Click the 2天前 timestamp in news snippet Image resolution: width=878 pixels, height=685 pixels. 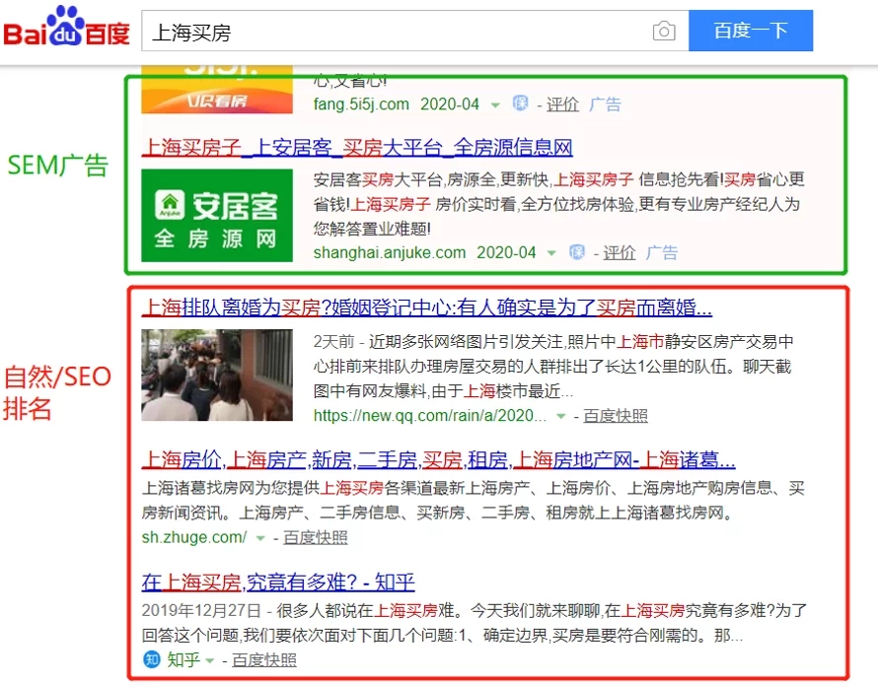[x=333, y=341]
